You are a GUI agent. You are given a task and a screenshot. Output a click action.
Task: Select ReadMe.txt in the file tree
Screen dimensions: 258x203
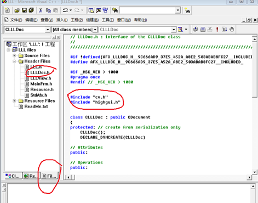(x=36, y=106)
